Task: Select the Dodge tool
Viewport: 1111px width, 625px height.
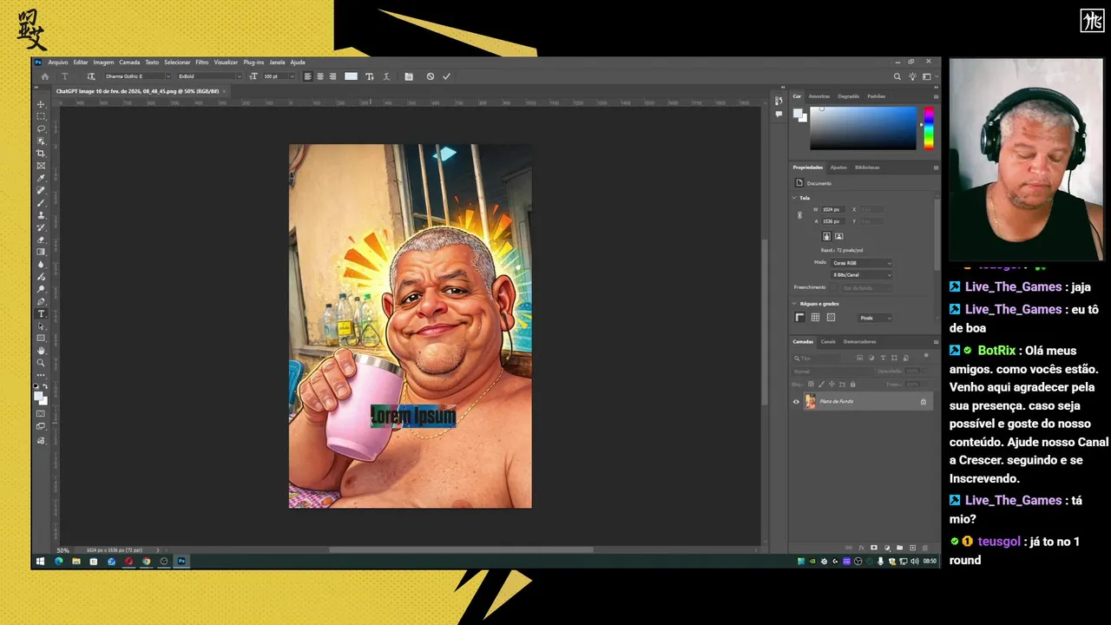Action: click(x=41, y=288)
